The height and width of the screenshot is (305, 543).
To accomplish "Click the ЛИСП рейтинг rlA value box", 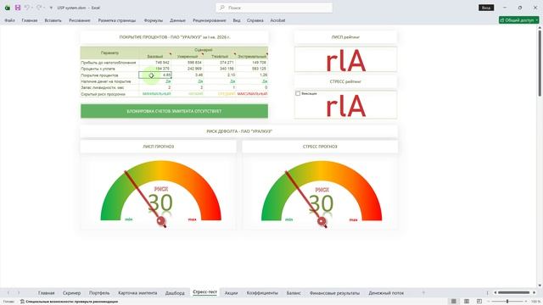I will tap(345, 59).
